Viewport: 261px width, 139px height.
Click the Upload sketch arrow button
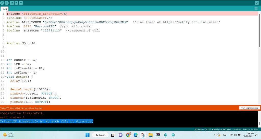[x=7, y=3]
